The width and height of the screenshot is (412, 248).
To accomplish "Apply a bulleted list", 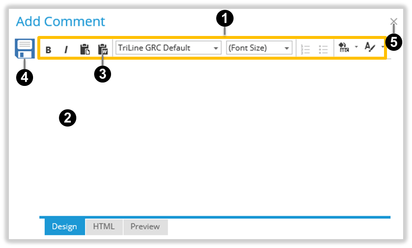I will click(x=323, y=48).
